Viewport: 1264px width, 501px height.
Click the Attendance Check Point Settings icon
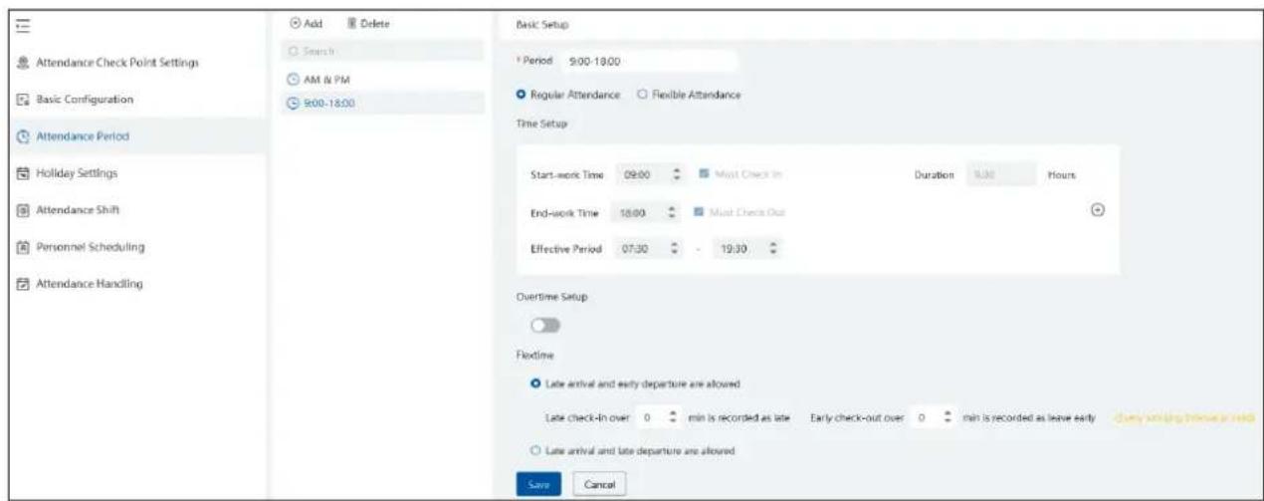pyautogui.click(x=24, y=64)
